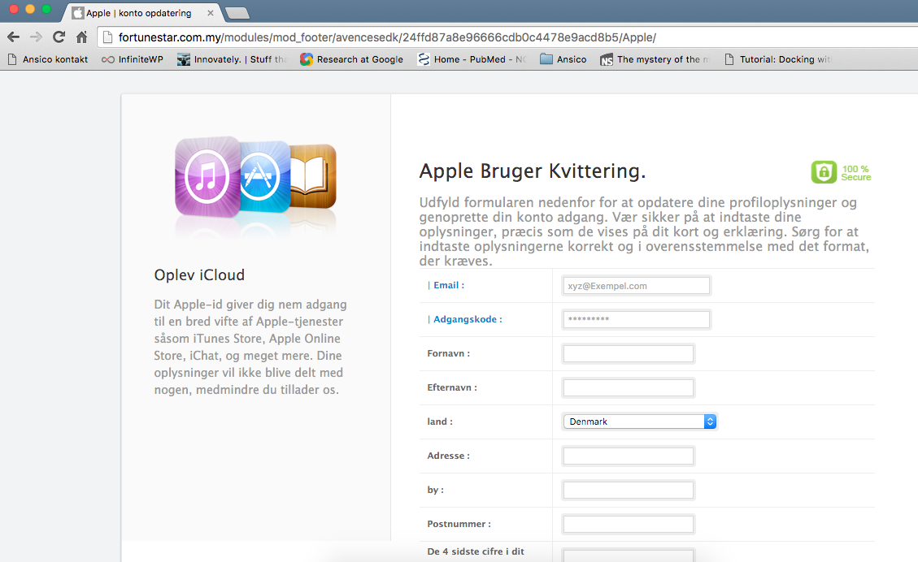Click the Apple Bruger Kvittering heading
The image size is (918, 562).
point(533,171)
